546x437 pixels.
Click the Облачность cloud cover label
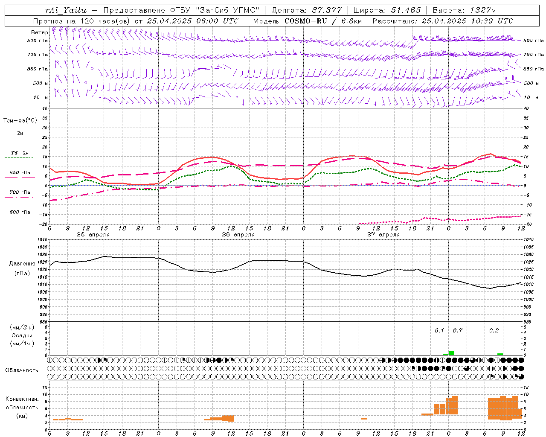(x=22, y=370)
